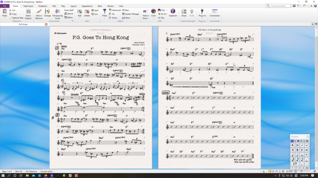Select the whole note on the Keypad

[x=302, y=155]
